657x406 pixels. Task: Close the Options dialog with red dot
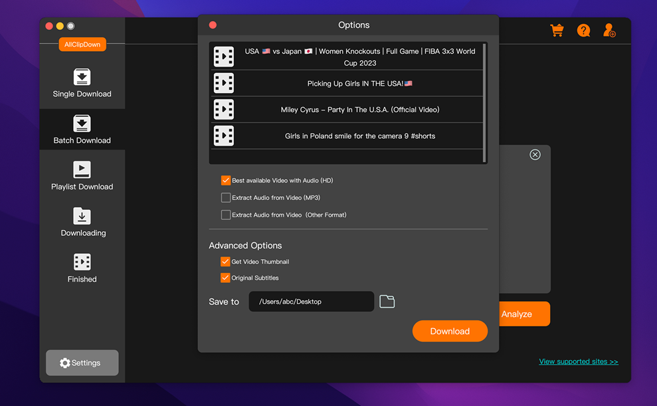click(x=213, y=25)
